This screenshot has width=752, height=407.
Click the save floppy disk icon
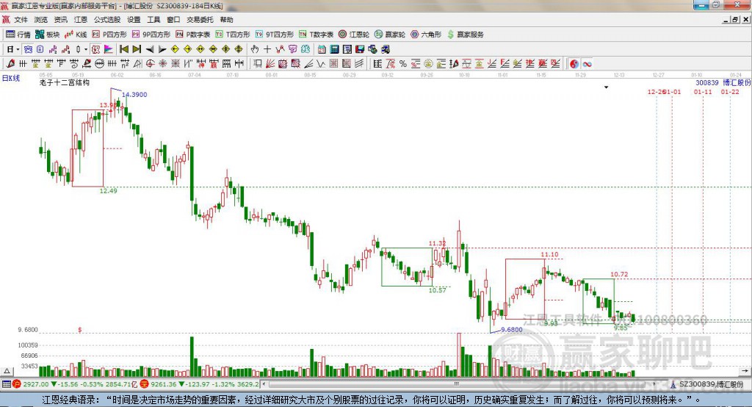(360, 49)
